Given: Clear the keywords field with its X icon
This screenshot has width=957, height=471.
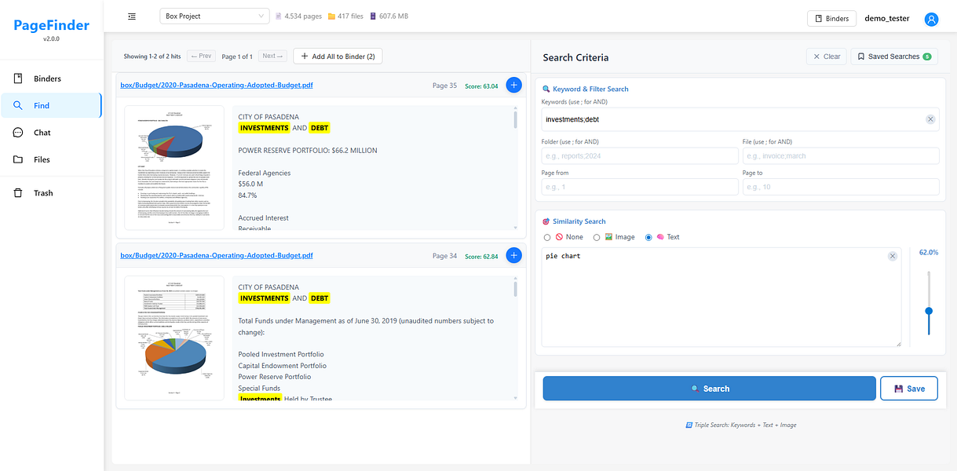Looking at the screenshot, I should (x=930, y=119).
